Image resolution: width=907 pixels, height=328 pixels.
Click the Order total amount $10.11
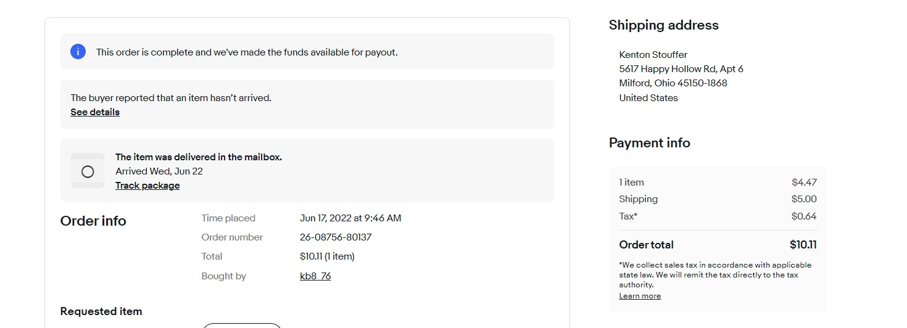tap(803, 245)
